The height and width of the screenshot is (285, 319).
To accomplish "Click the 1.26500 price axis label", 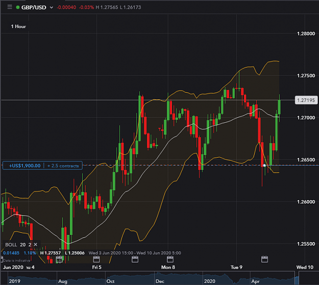I will pos(306,160).
